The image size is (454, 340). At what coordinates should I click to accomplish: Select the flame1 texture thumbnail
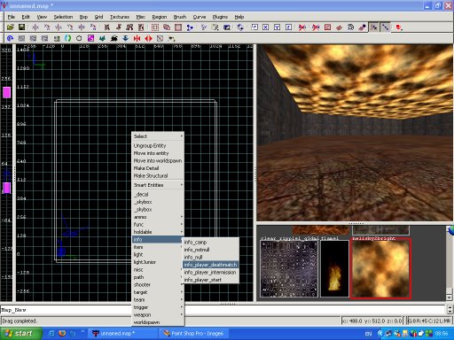(x=334, y=268)
